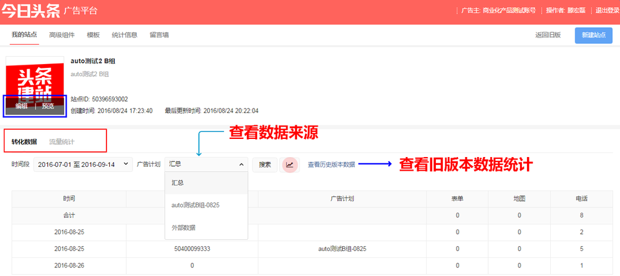
Task: Go to 统计信息 tab
Action: click(124, 35)
